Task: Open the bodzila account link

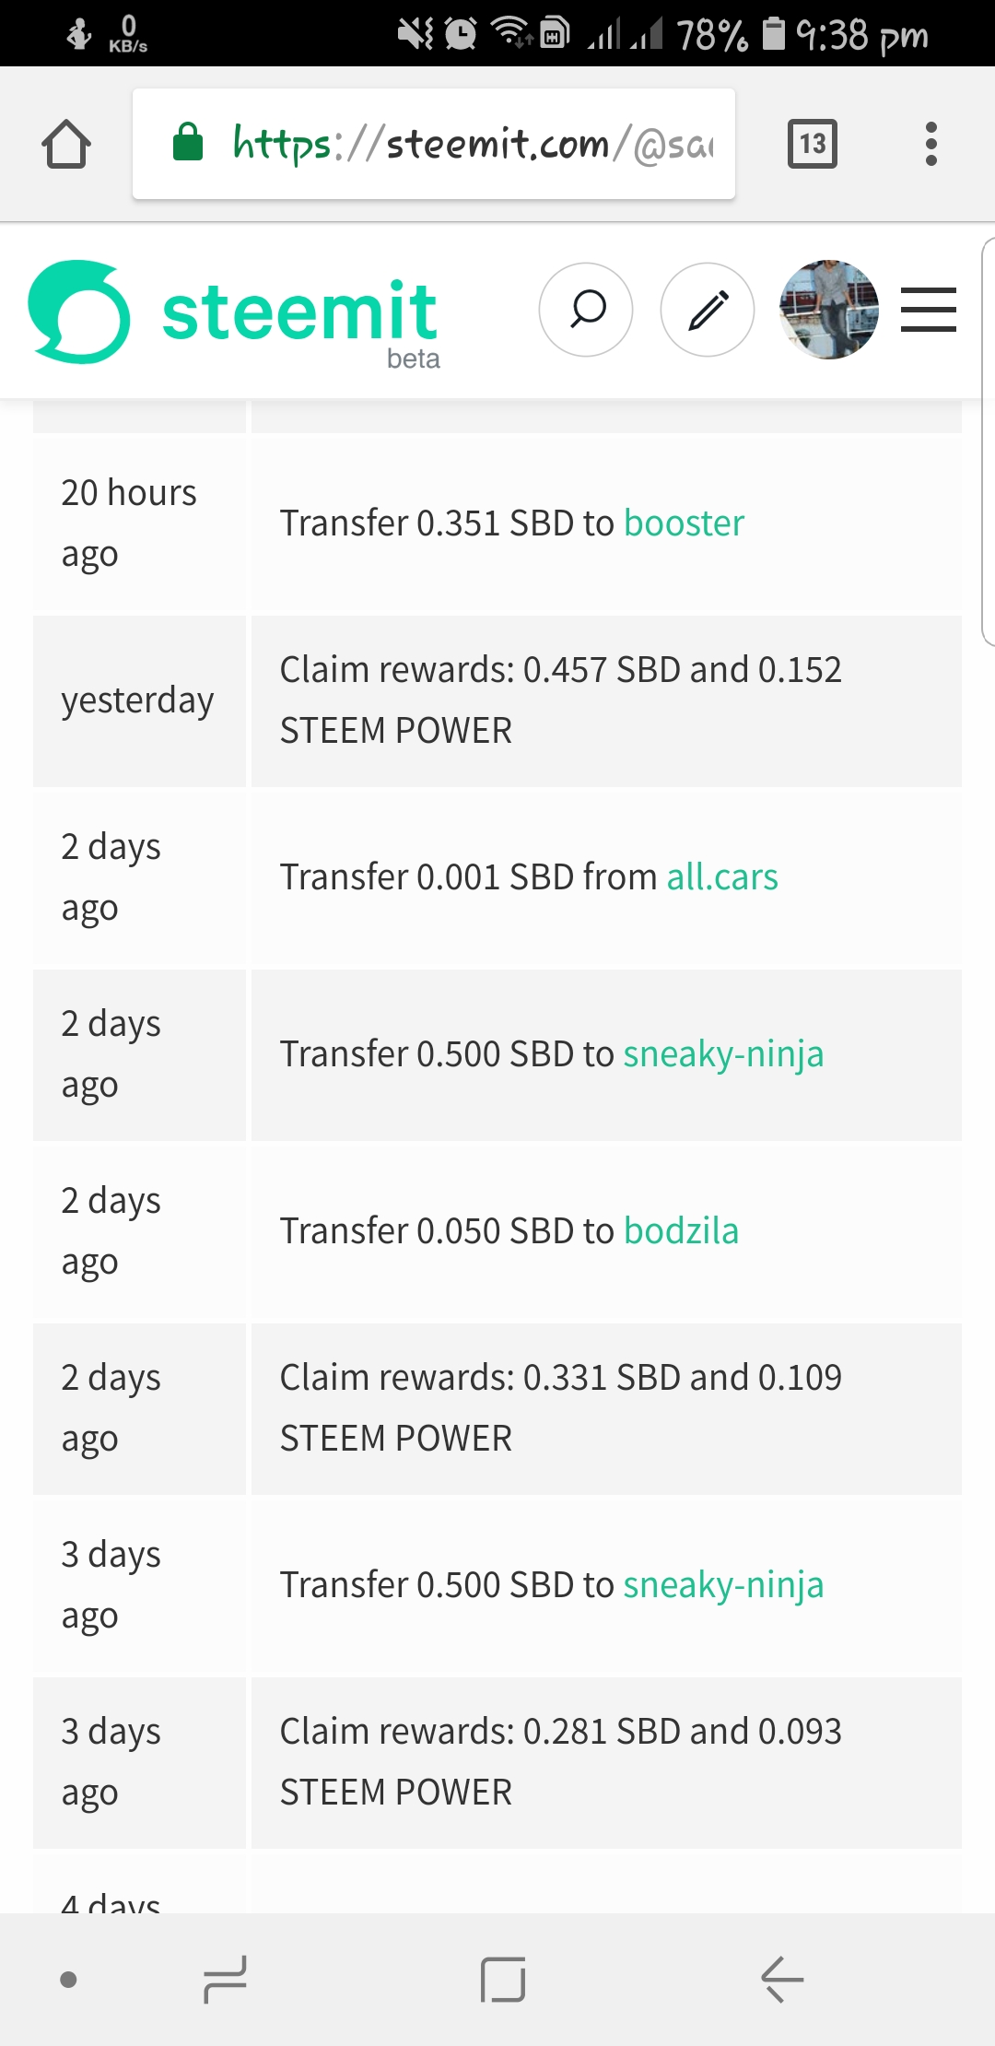Action: [681, 1231]
